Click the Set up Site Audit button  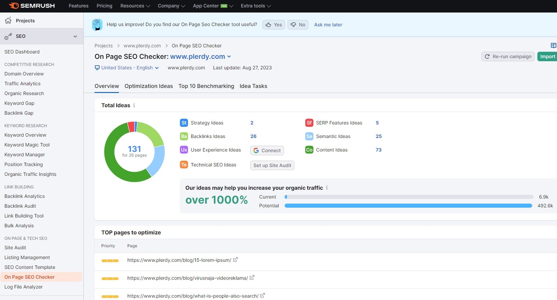tap(272, 165)
